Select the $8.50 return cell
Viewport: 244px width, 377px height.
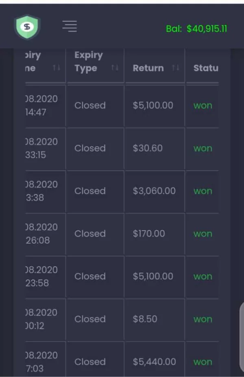click(145, 319)
